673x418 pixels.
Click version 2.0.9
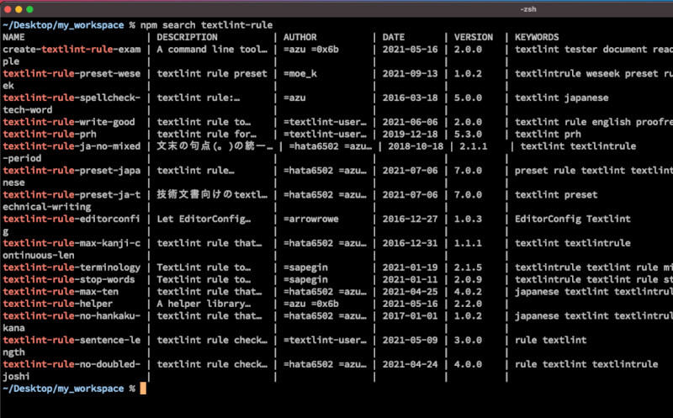pos(468,279)
